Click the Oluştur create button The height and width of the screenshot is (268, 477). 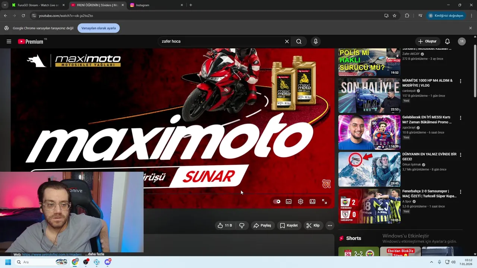click(427, 41)
